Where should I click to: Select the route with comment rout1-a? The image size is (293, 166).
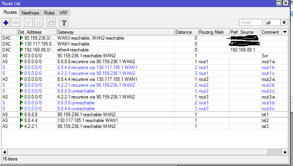click(145, 62)
